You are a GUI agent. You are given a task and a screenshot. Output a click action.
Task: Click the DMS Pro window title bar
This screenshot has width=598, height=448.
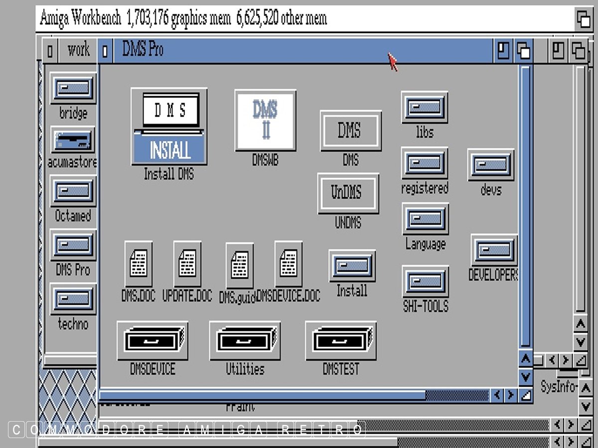tap(299, 51)
